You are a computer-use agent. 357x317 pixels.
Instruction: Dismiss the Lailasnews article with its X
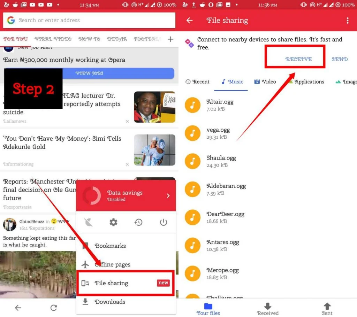point(127,121)
